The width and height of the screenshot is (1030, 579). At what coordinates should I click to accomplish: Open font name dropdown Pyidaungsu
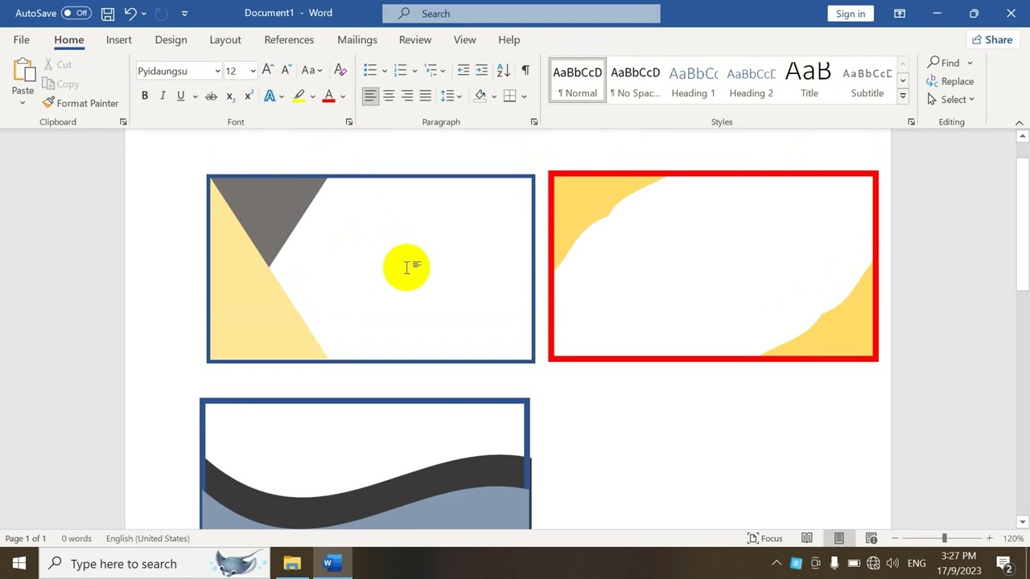[x=217, y=71]
